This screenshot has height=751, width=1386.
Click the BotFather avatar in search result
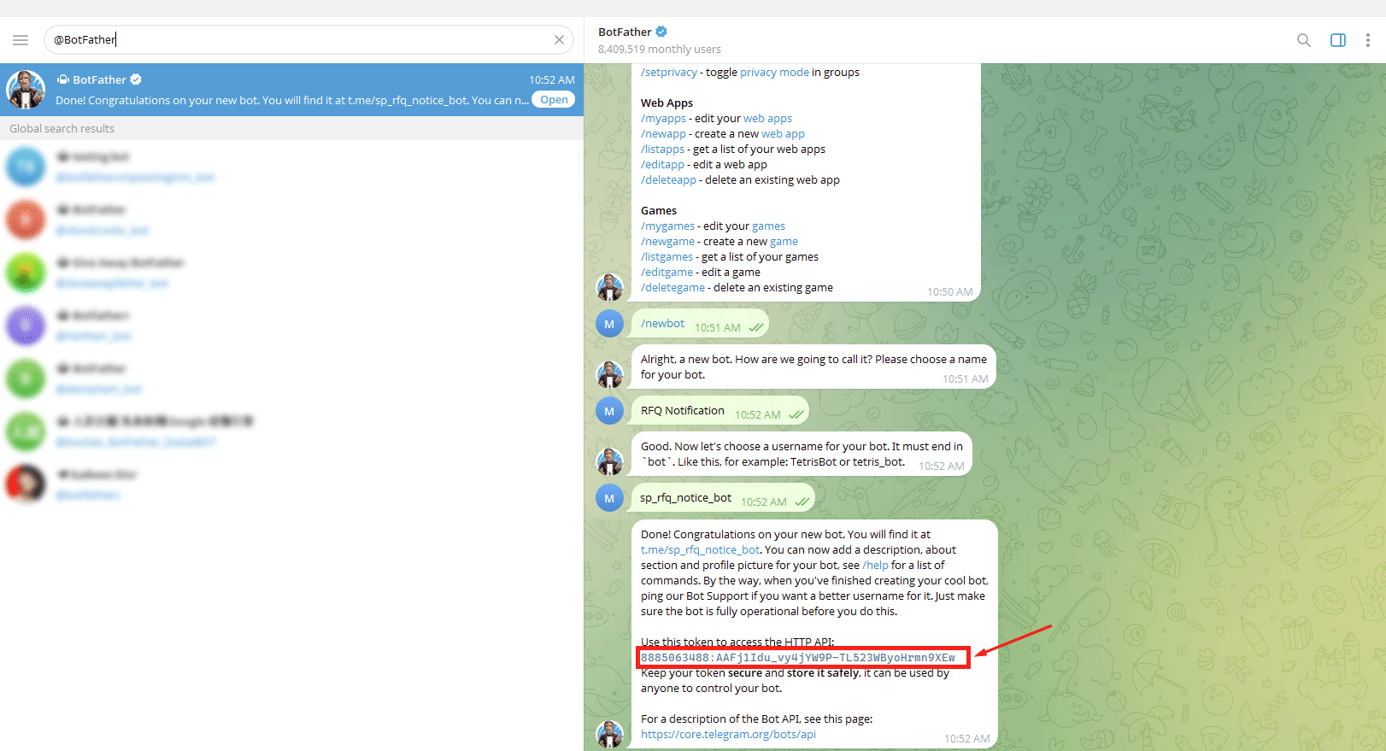(26, 90)
